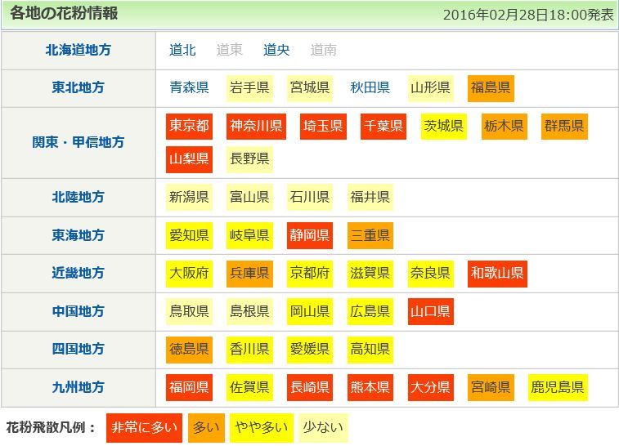Click 鹿児島県 prefecture link
The width and height of the screenshot is (619, 446).
pos(557,387)
